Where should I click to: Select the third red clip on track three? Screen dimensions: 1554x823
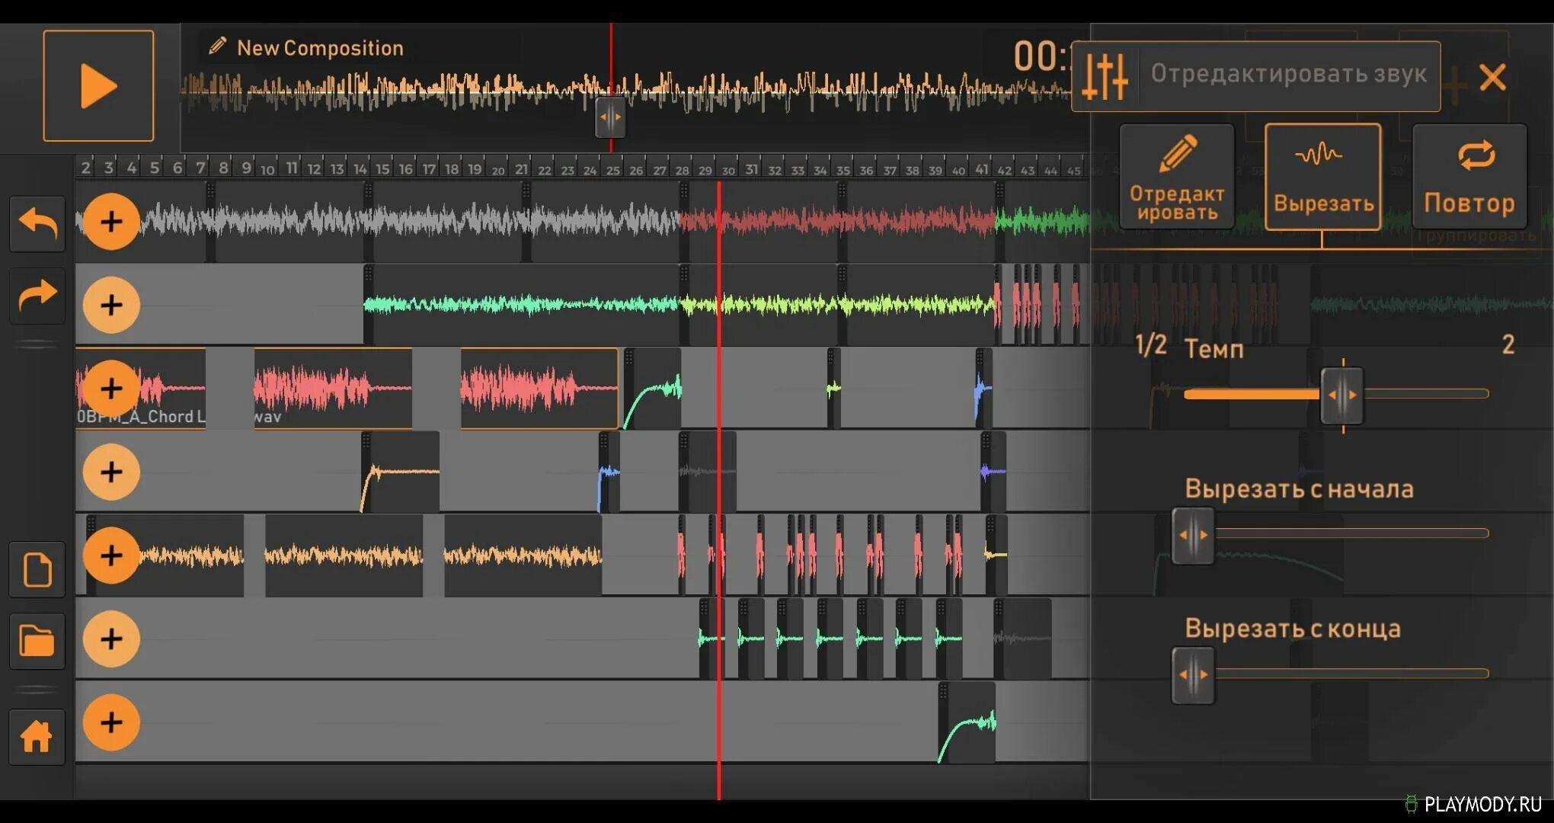539,389
